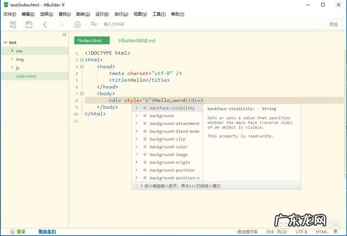The image size is (347, 236).
Task: Click the 帮助我们 link in status bar
Action: coord(47,232)
